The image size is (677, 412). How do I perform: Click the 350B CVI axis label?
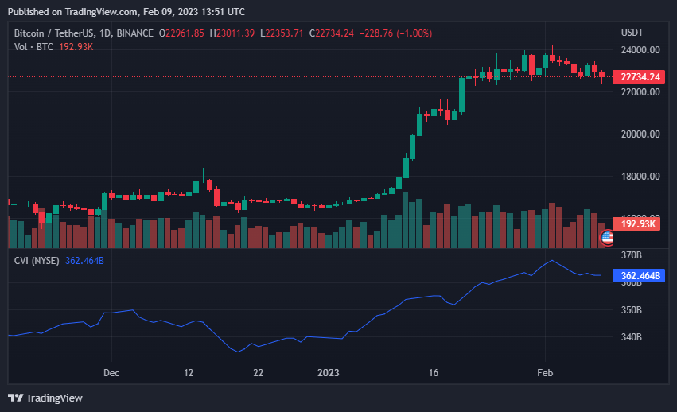pyautogui.click(x=631, y=310)
